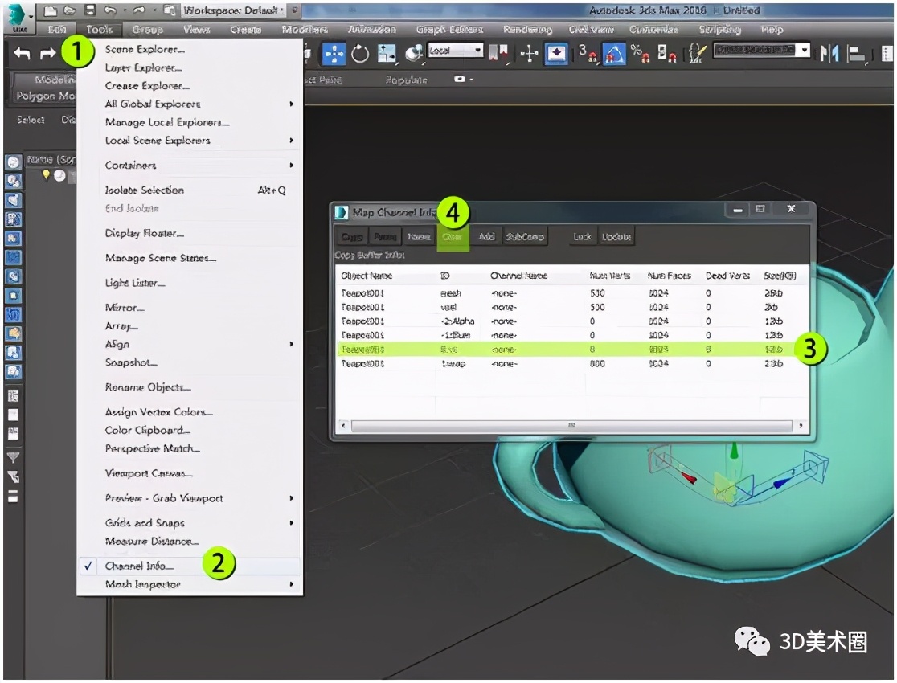Toggle the 3D Snaps button

click(x=588, y=54)
